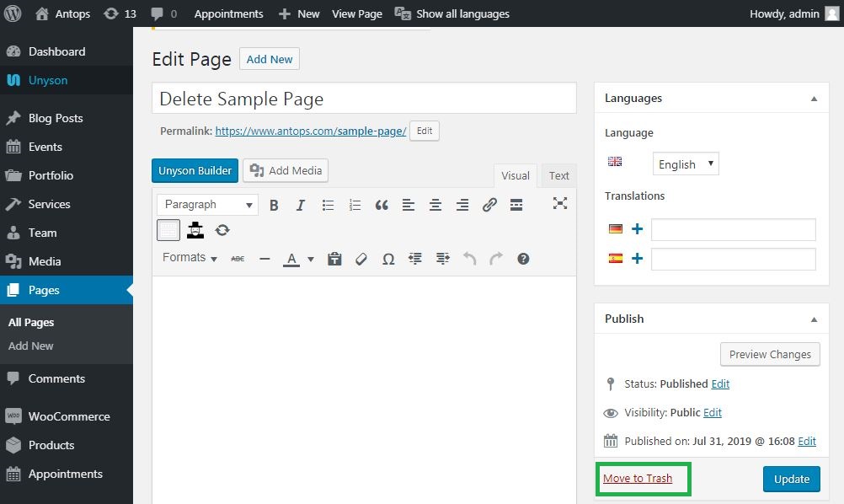This screenshot has height=504, width=844.
Task: Click the Preview Changes button
Action: click(770, 354)
